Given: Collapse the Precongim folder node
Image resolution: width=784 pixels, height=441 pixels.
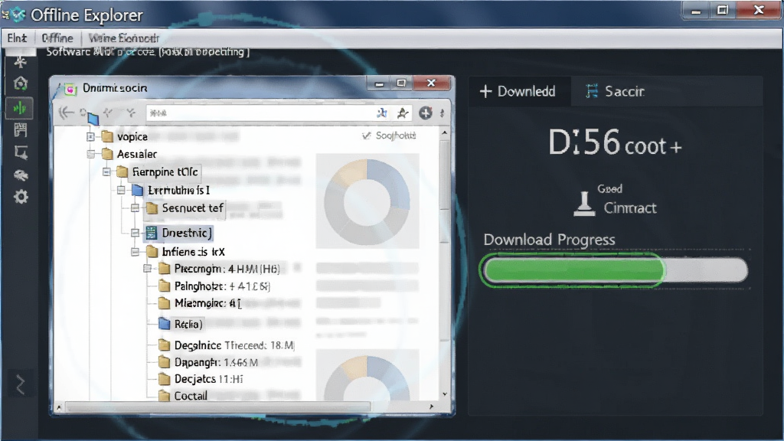Looking at the screenshot, I should tap(148, 269).
